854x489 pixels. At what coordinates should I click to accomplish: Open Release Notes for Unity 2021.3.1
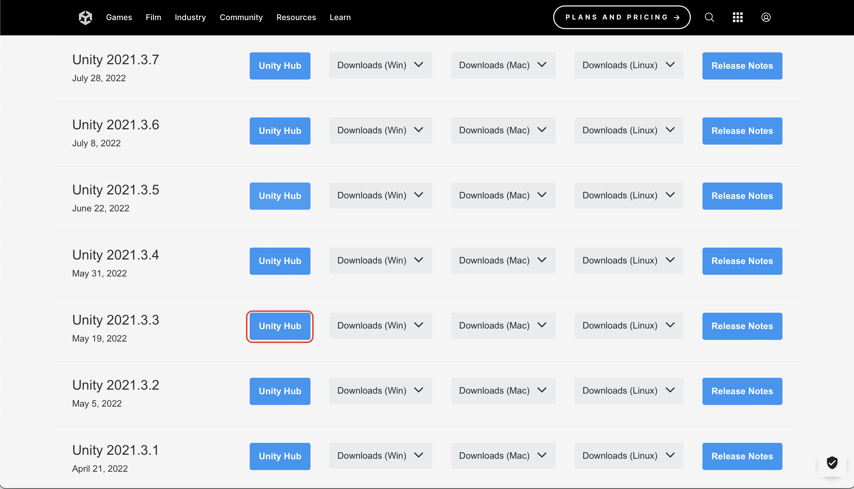[742, 456]
